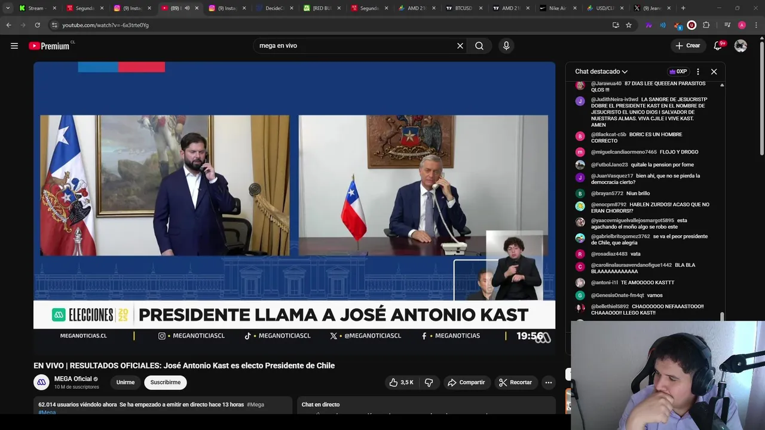Click the uBlock extension icon in toolbar
Screen dimensions: 765x430
tap(691, 25)
